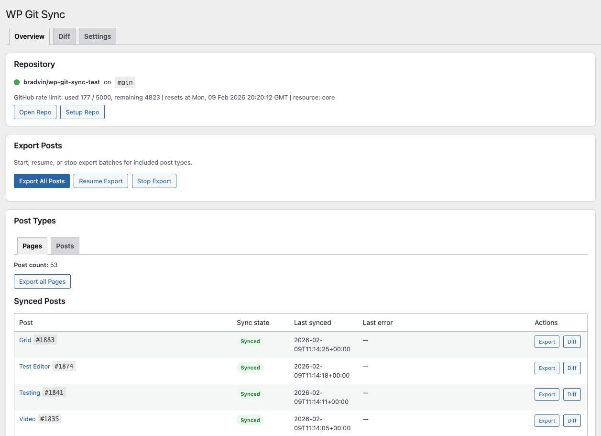Open the Testing post link
The image size is (601, 436).
click(x=30, y=392)
